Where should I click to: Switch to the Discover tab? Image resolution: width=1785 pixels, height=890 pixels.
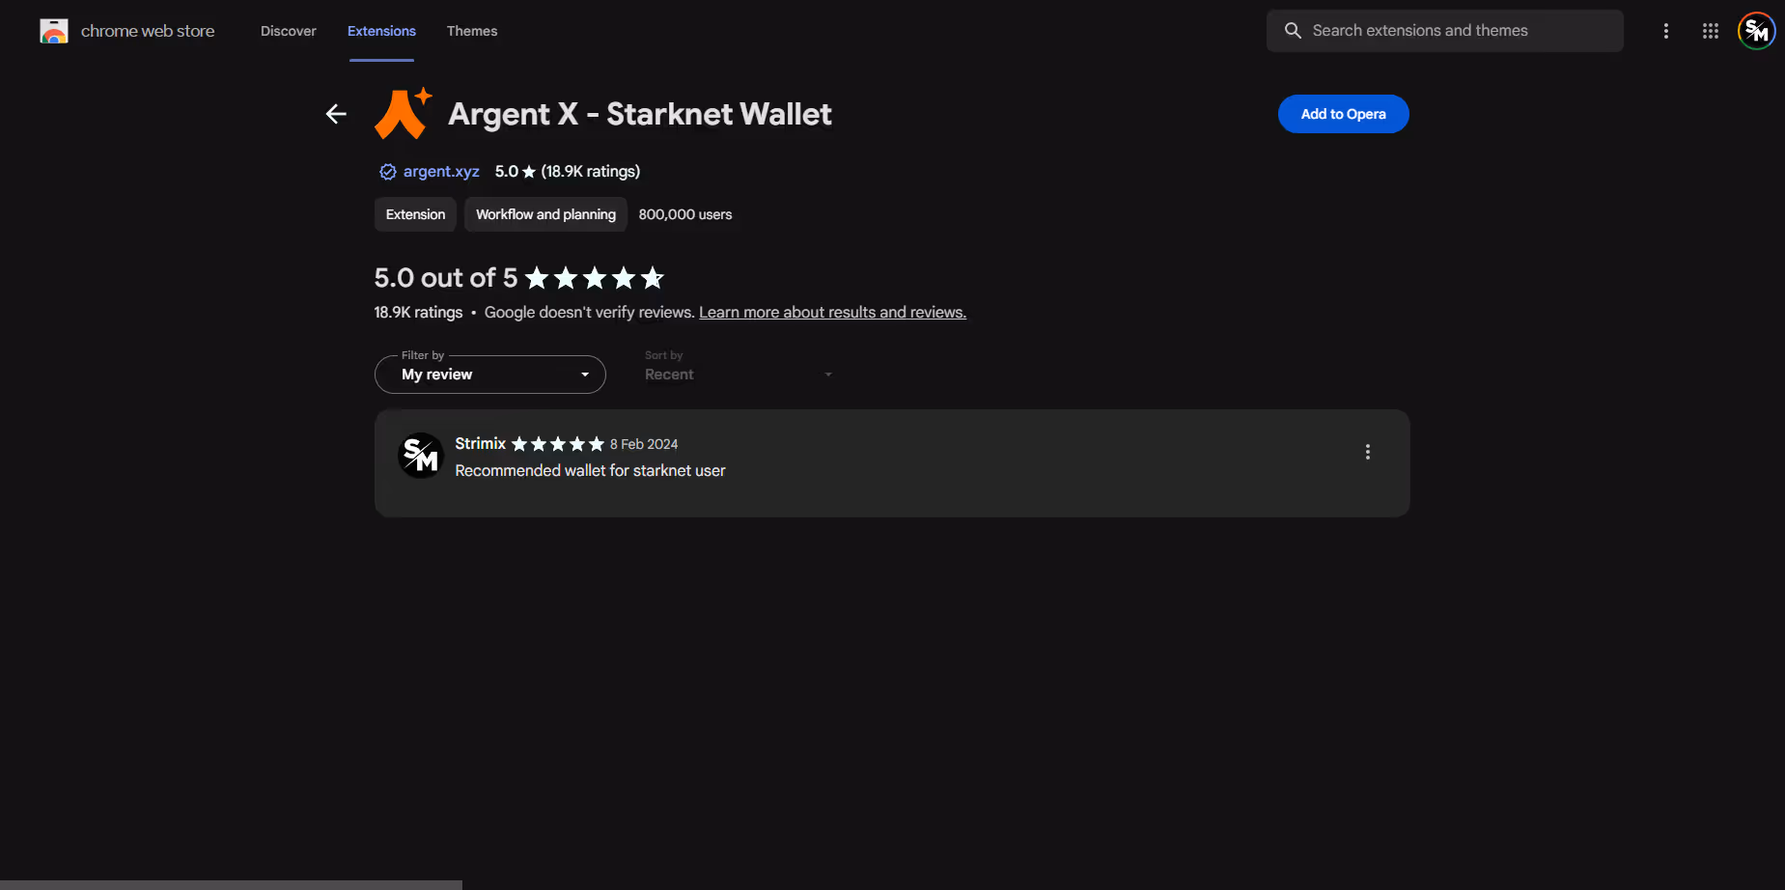click(x=289, y=31)
